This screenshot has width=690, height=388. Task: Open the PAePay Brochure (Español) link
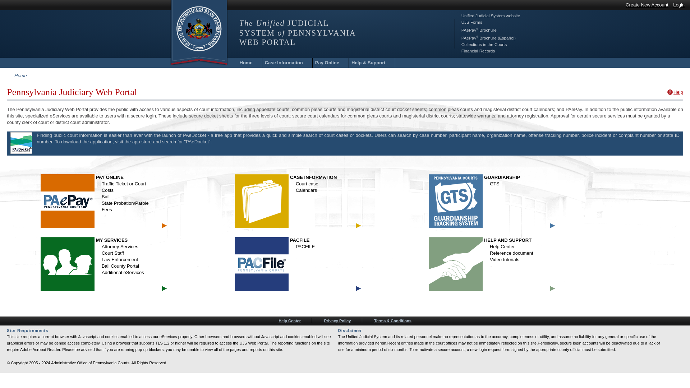pyautogui.click(x=488, y=38)
